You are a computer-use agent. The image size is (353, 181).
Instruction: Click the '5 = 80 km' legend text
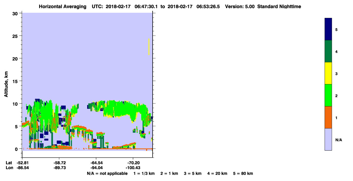[243, 173]
